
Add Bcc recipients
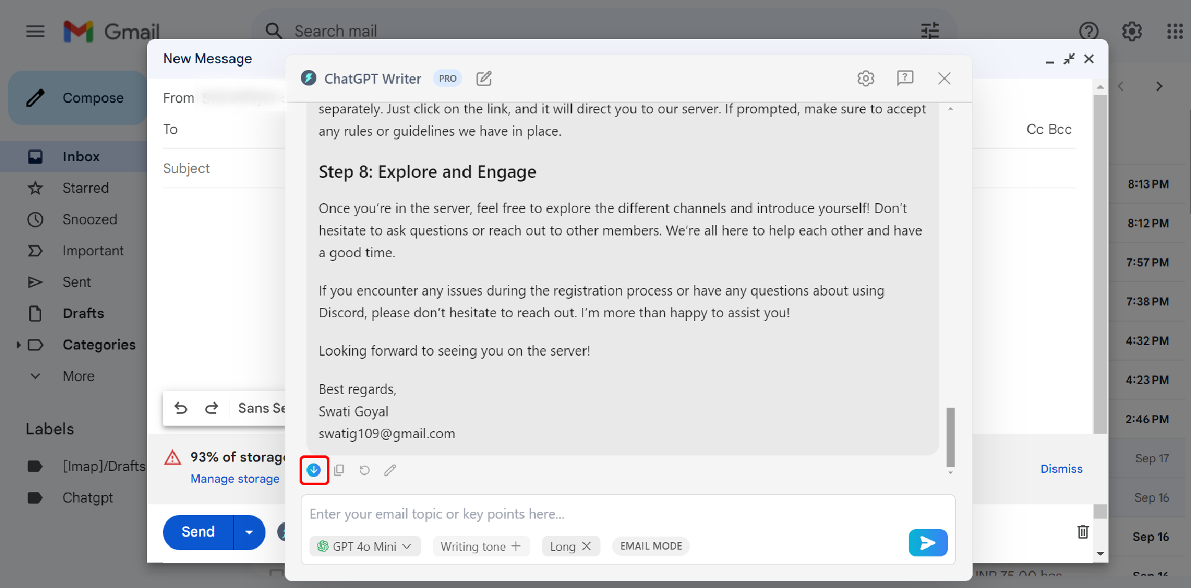coord(1059,129)
